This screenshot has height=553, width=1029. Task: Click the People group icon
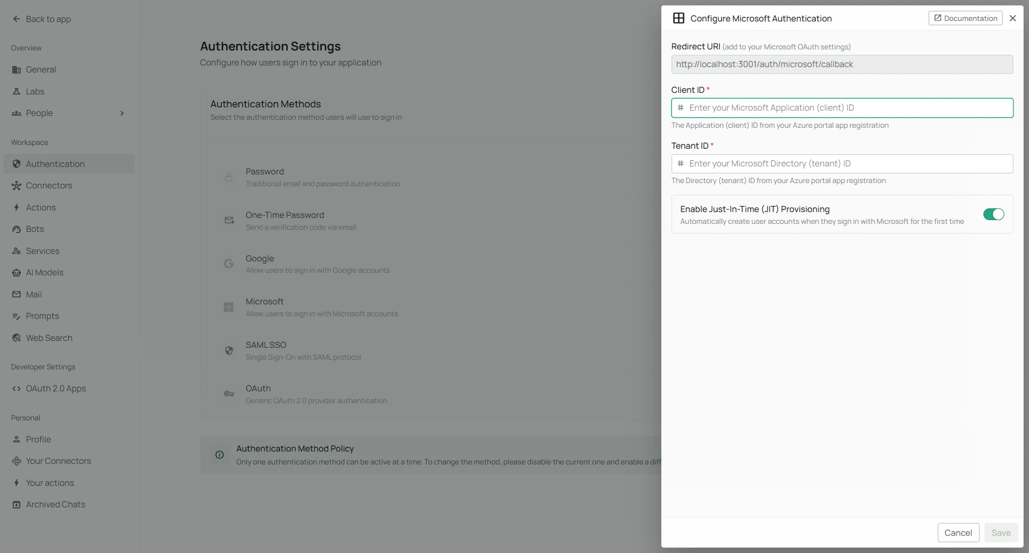tap(16, 113)
